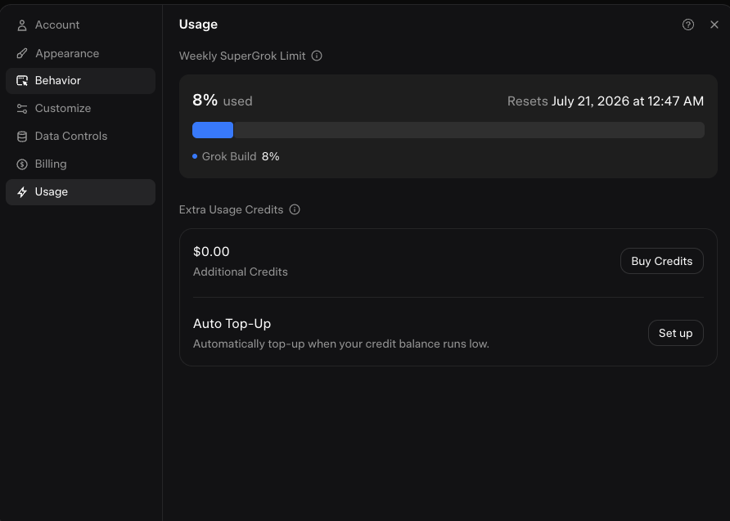Select the Usage sidebar item
730x521 pixels.
(x=80, y=192)
